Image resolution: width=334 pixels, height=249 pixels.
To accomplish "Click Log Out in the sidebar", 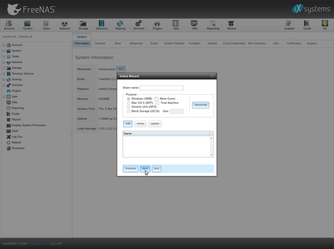I will coord(17,137).
